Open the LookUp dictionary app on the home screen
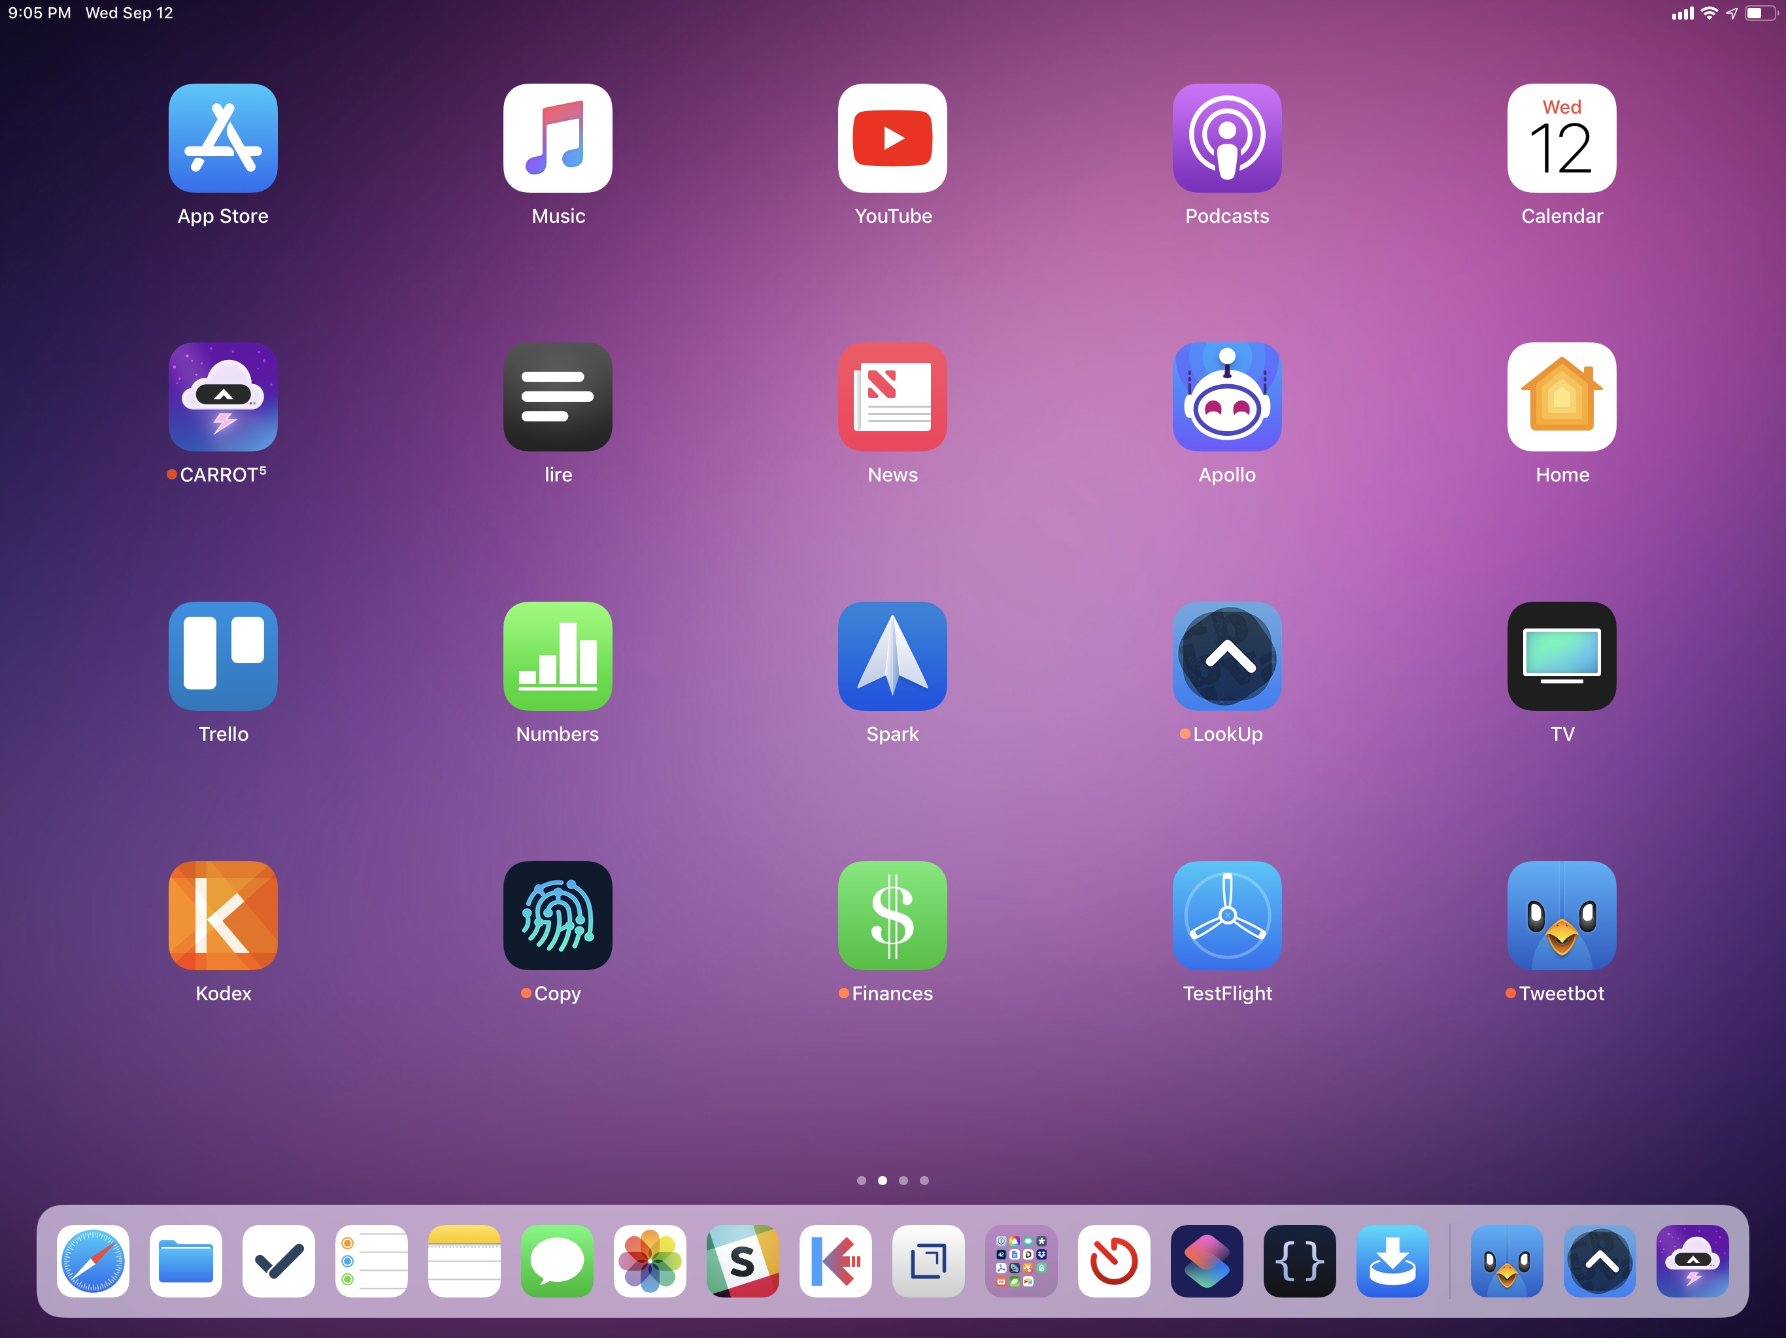The width and height of the screenshot is (1786, 1338). [x=1227, y=656]
